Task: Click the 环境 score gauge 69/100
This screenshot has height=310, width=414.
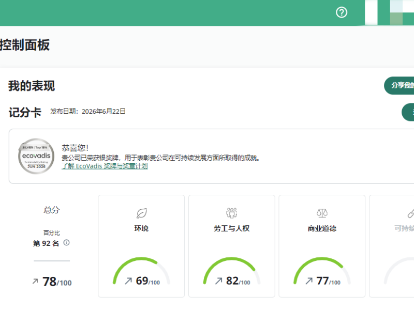Action: [141, 272]
